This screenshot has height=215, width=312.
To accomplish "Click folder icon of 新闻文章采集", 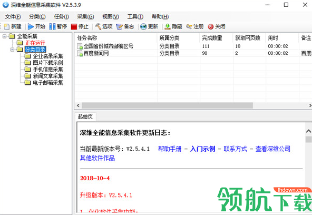I will tap(27, 76).
